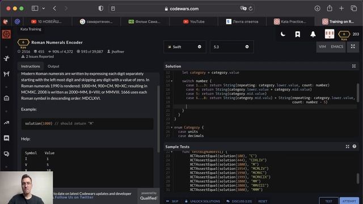Collapse the test function block
Image resolution: width=363 pixels, height=204 pixels.
click(171, 152)
